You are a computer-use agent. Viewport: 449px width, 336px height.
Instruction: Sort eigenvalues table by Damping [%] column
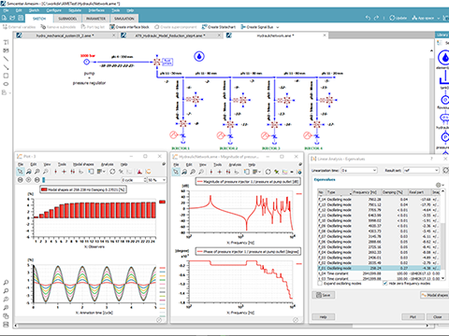click(395, 192)
